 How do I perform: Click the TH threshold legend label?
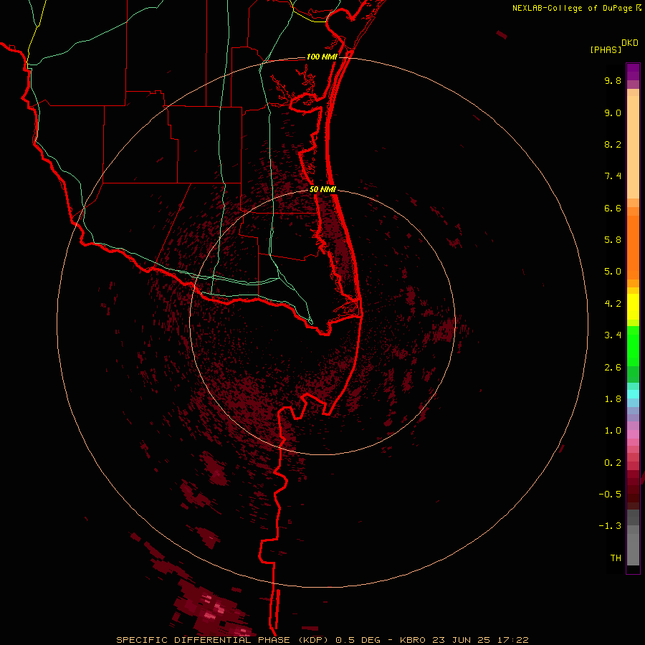tap(616, 558)
